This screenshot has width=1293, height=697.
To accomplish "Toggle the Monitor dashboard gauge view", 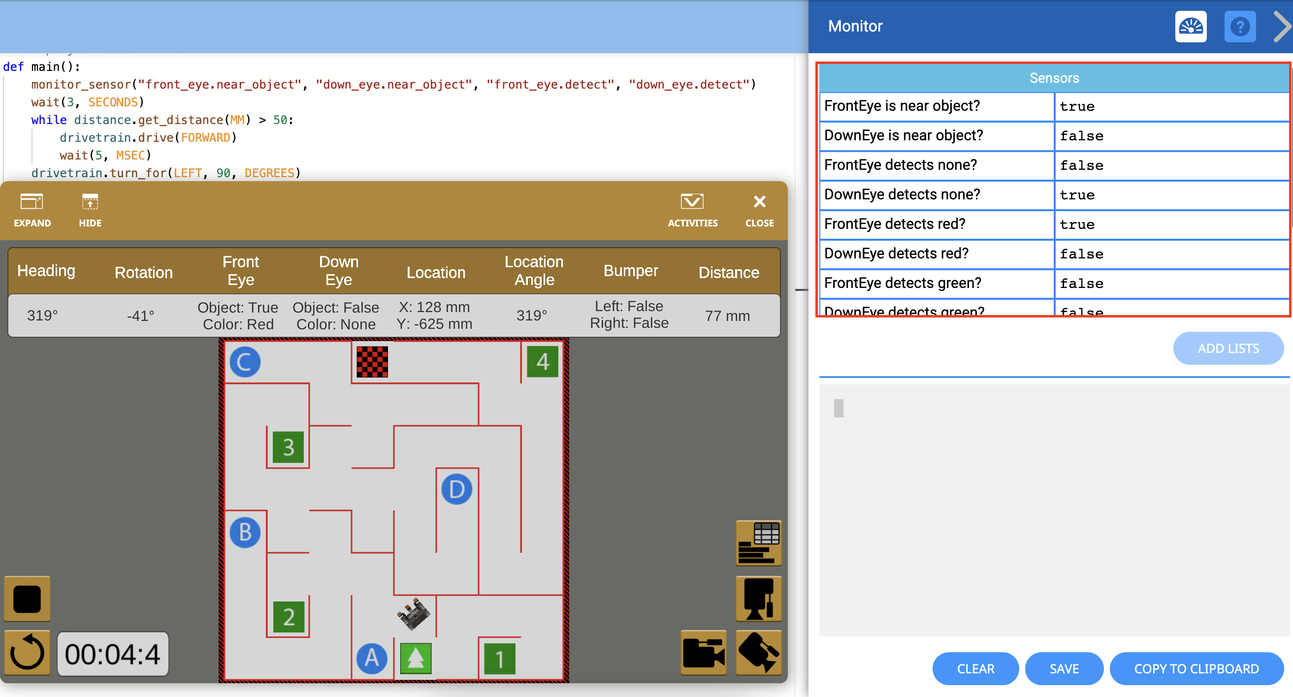I will pos(1191,26).
